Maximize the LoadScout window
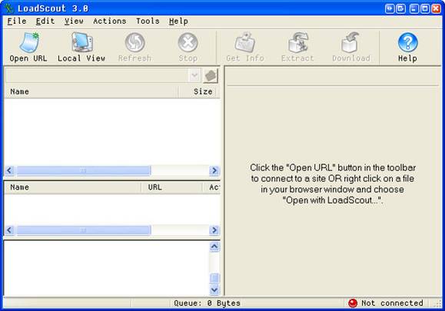This screenshot has height=311, width=445. [425, 8]
